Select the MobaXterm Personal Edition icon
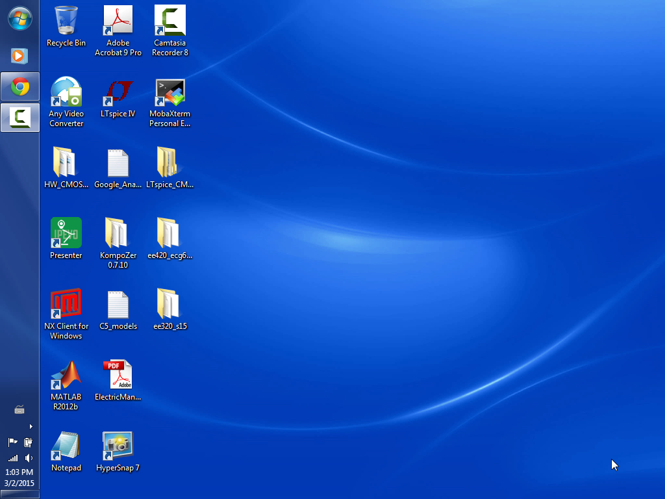665x499 pixels. [170, 92]
